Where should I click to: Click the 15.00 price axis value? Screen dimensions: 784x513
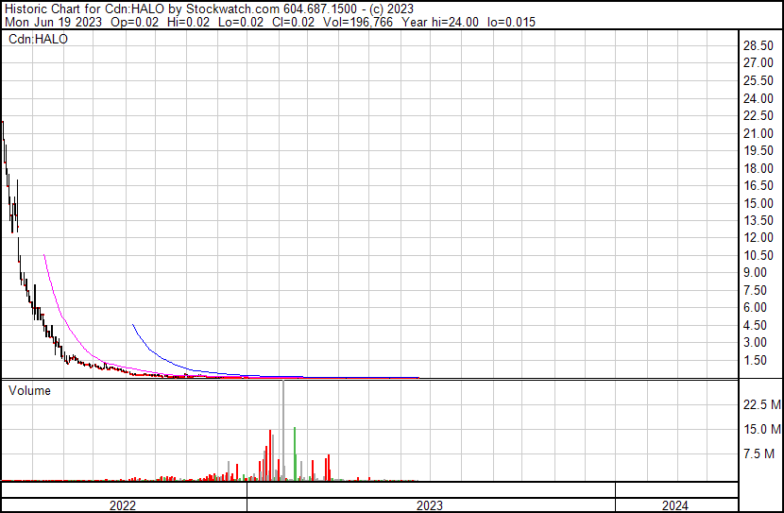point(758,203)
